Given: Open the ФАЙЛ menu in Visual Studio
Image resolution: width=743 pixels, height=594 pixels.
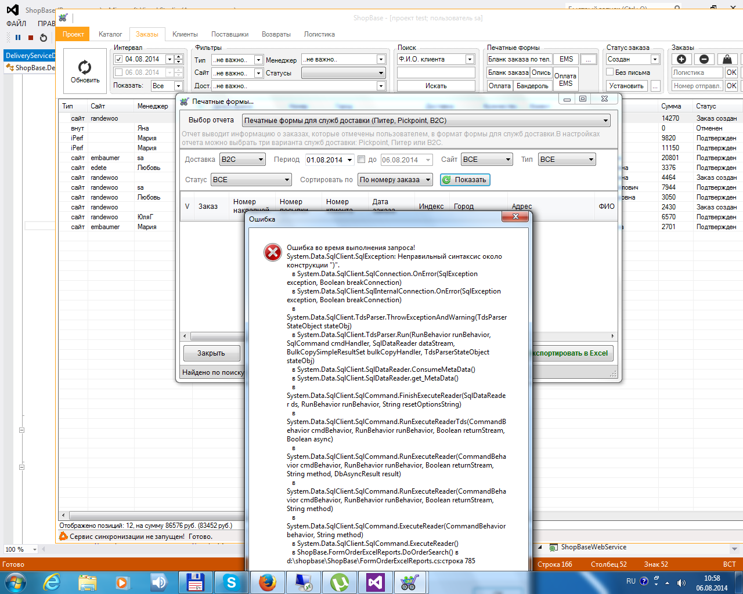Looking at the screenshot, I should pos(16,24).
